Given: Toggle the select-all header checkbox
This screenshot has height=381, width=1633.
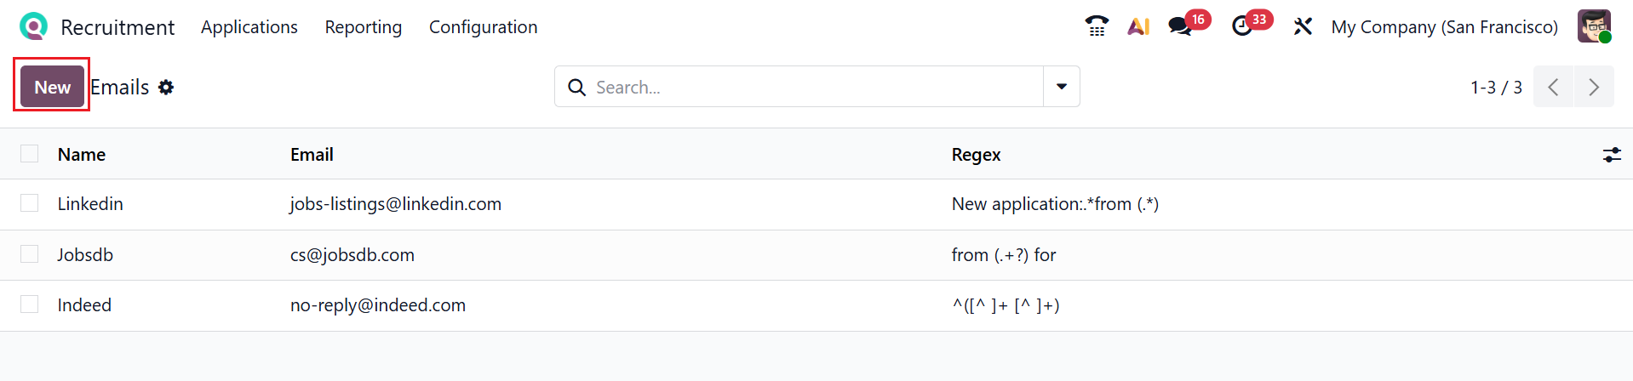Looking at the screenshot, I should click(30, 154).
